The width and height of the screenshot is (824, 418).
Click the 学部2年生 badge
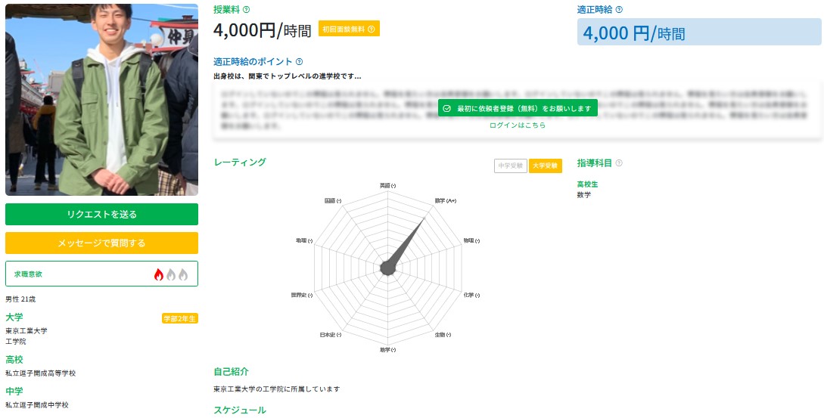coord(180,318)
